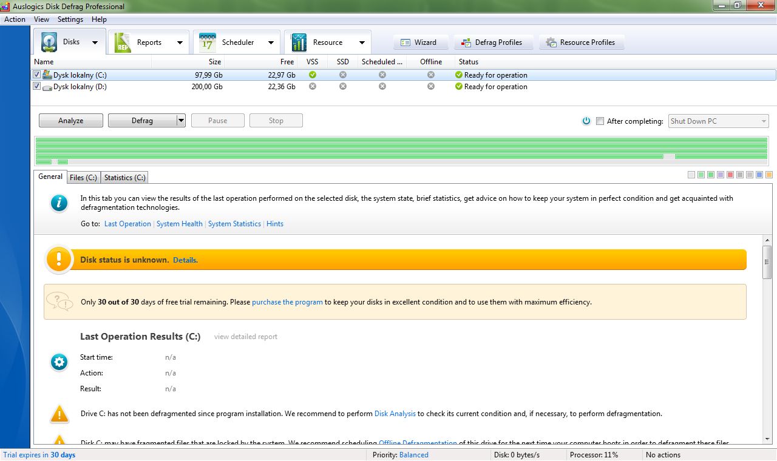Click the red legend color swatch
The image size is (777, 461).
(730, 175)
